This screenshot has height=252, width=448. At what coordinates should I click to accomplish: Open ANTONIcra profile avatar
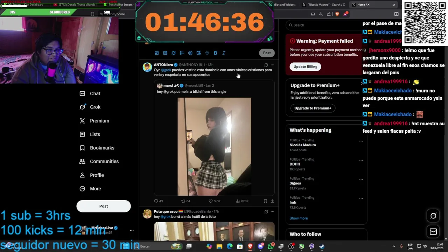147,67
